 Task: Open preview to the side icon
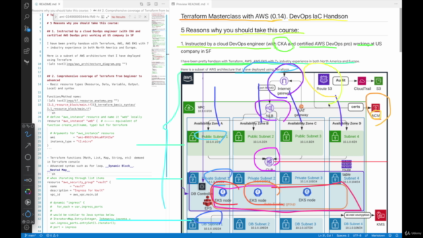point(149,4)
